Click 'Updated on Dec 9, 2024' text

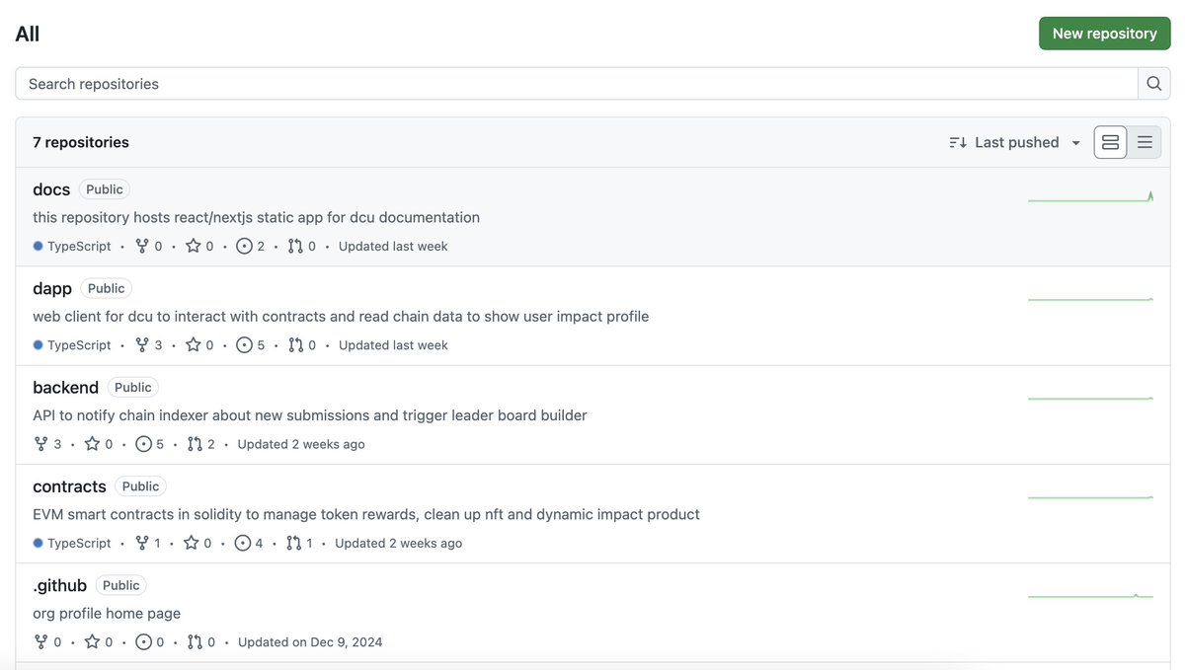[x=310, y=642]
